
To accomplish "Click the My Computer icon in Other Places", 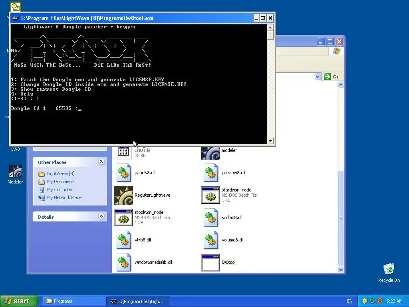I will [x=42, y=190].
